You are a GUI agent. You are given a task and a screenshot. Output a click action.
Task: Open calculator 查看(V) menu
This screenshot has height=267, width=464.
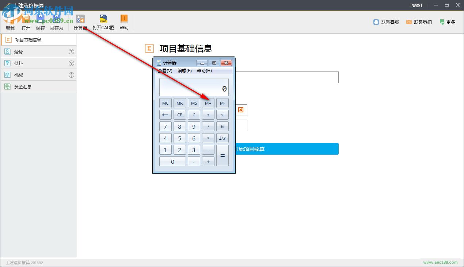(x=165, y=71)
